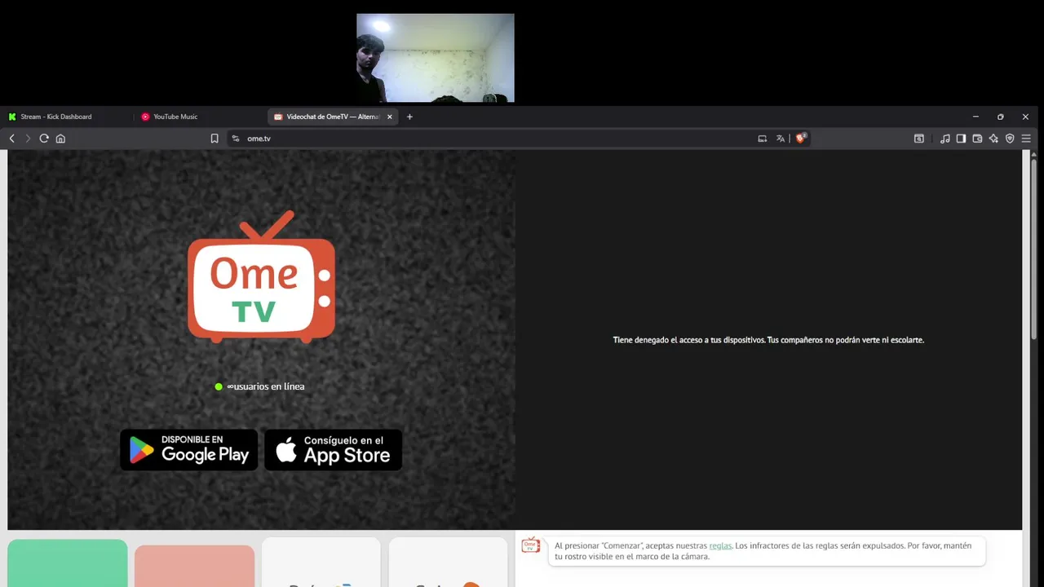
Task: Toggle the browser sidebar panel
Action: pyautogui.click(x=961, y=139)
